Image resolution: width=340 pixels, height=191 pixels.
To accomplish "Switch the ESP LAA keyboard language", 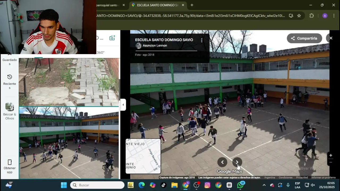I will click(x=297, y=185).
